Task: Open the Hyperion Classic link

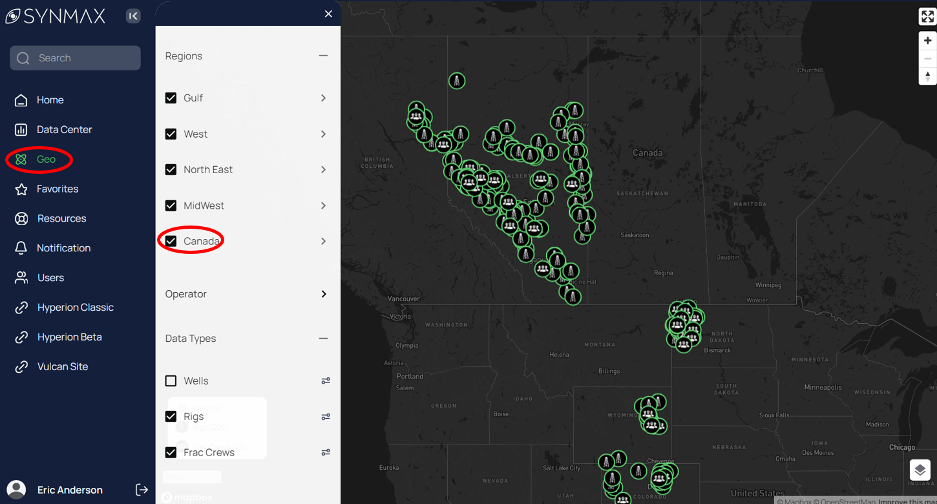Action: pyautogui.click(x=75, y=308)
